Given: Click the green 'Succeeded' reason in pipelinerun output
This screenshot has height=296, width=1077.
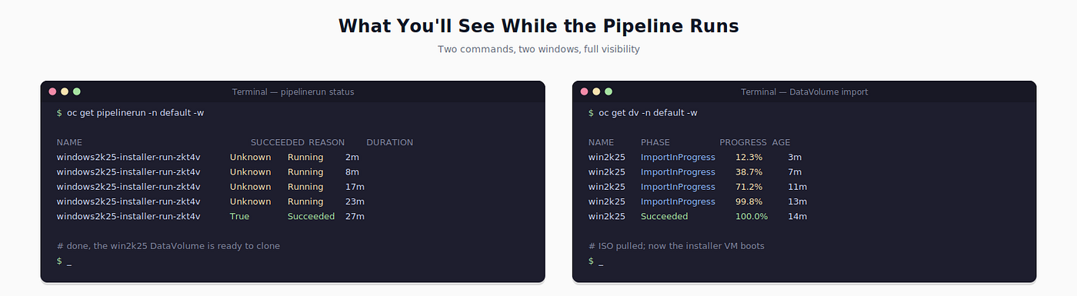Looking at the screenshot, I should coord(311,217).
